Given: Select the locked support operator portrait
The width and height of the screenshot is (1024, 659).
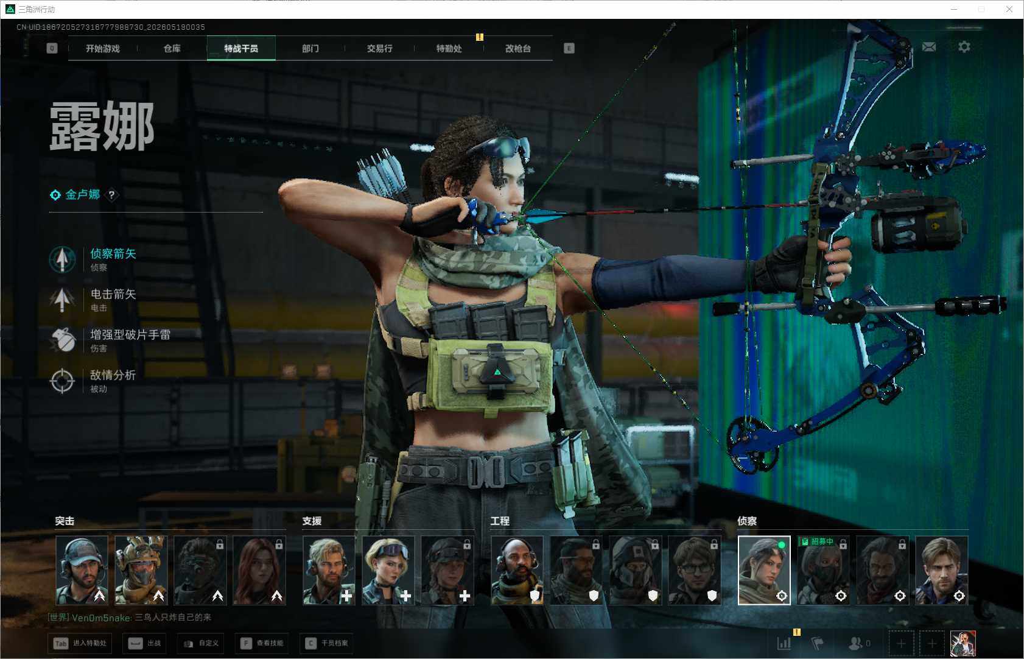Looking at the screenshot, I should tap(447, 570).
